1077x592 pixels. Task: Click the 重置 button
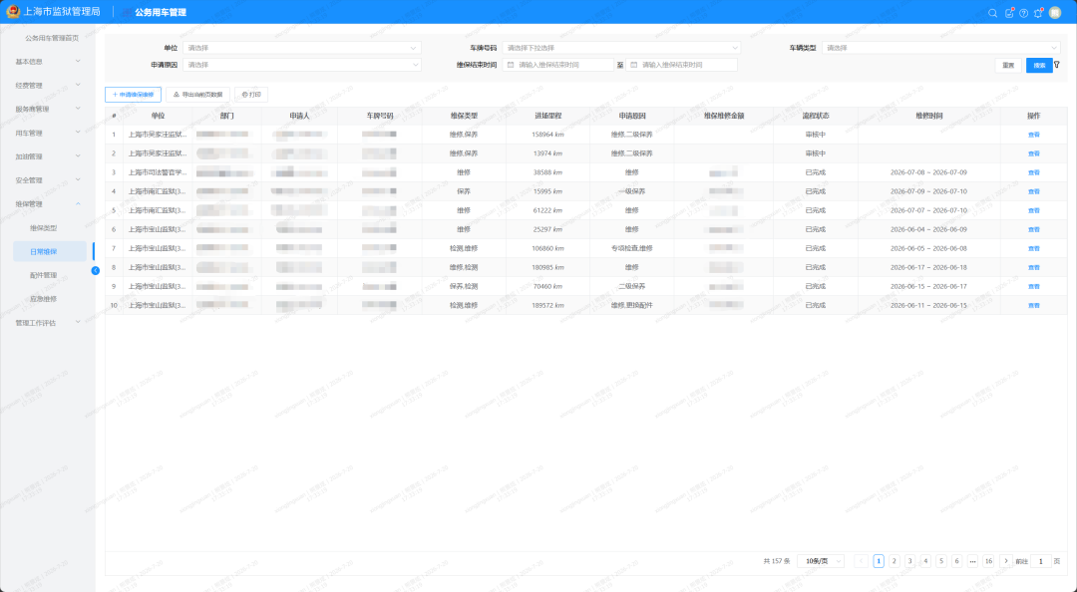pyautogui.click(x=1008, y=65)
